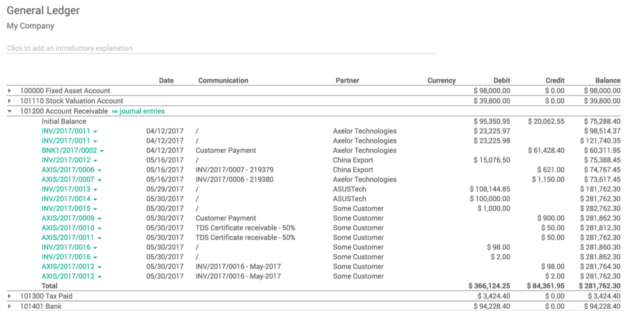Screen dimensions: 627x311
Task: Click the $61,428.40 credit amount
Action: 546,151
